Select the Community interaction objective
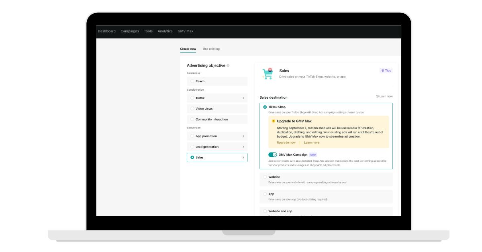 click(217, 119)
